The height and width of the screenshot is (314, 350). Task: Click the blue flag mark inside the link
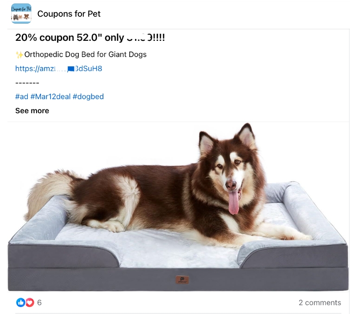click(71, 69)
